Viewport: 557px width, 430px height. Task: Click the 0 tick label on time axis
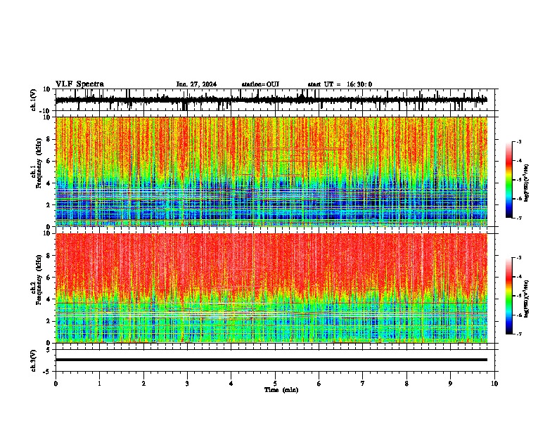56,384
